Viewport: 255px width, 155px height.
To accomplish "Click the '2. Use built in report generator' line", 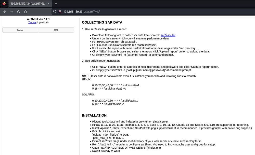I will point(101,61).
